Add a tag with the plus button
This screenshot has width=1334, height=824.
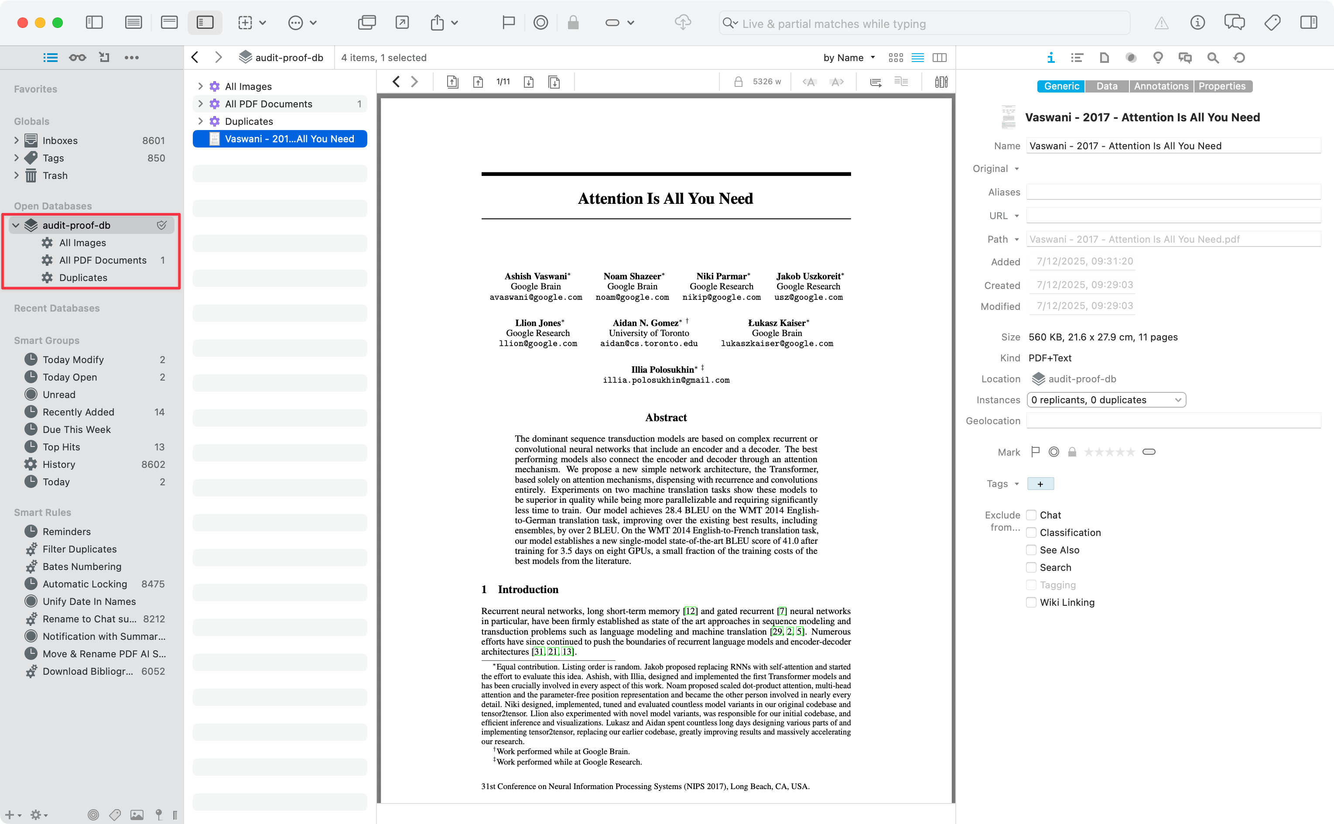[x=1040, y=484]
